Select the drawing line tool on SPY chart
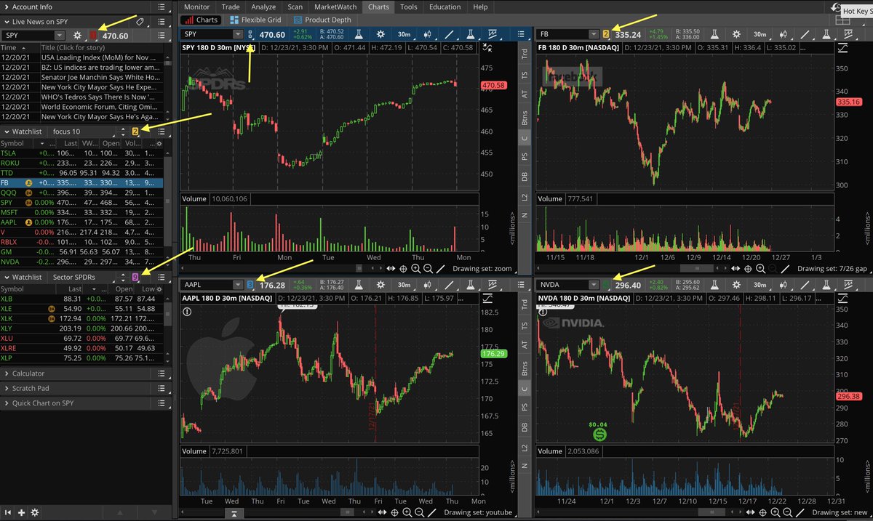Screen dimensions: 873x521 449,34
